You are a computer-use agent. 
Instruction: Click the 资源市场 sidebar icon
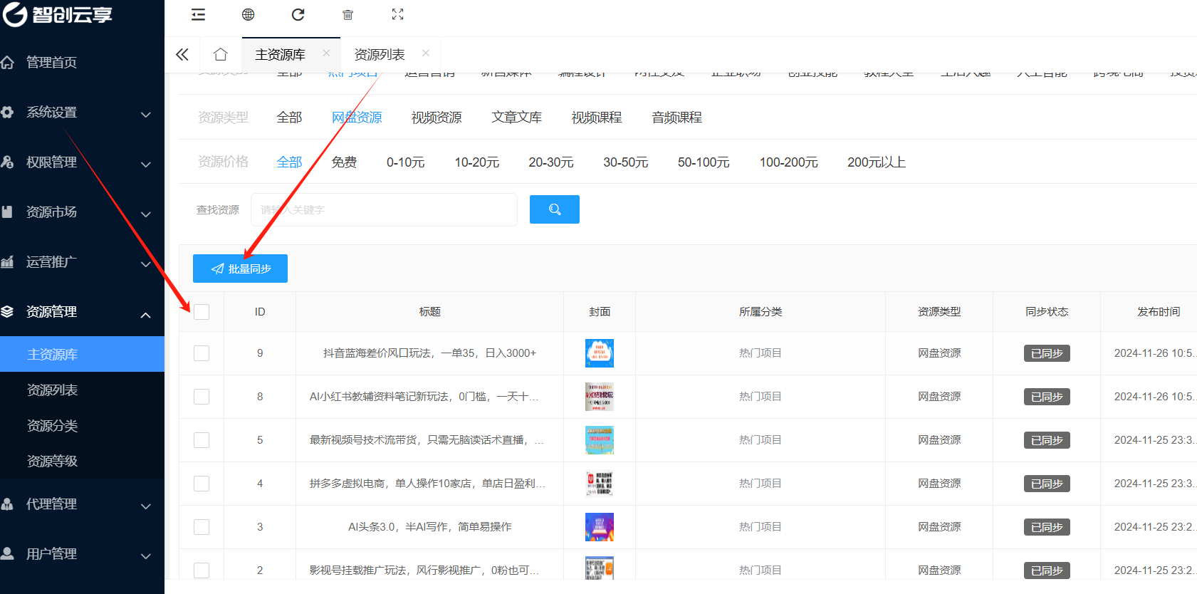coord(7,212)
